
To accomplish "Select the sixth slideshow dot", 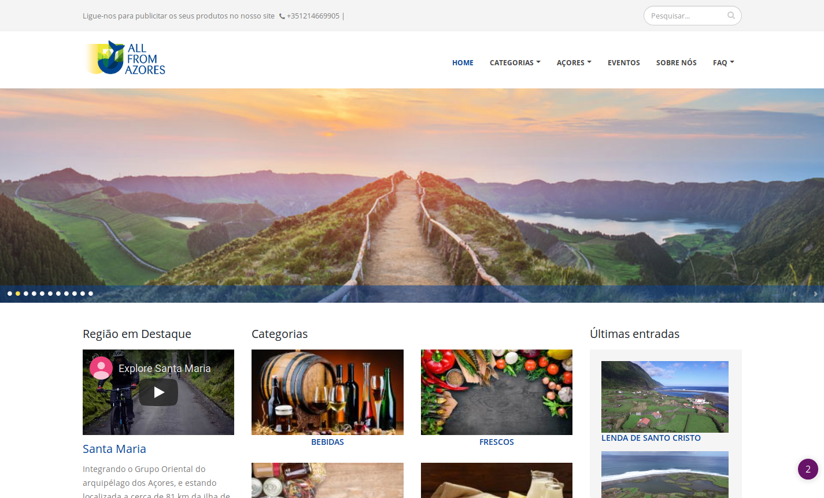I will click(50, 293).
